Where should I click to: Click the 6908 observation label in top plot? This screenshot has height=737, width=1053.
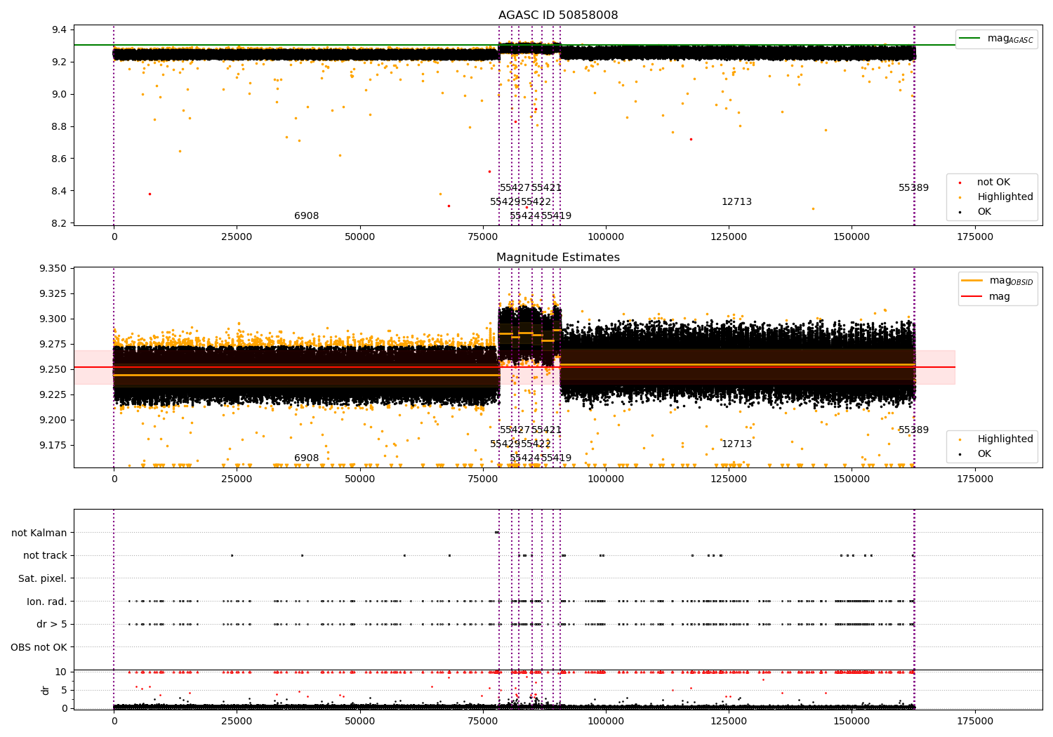(x=306, y=216)
